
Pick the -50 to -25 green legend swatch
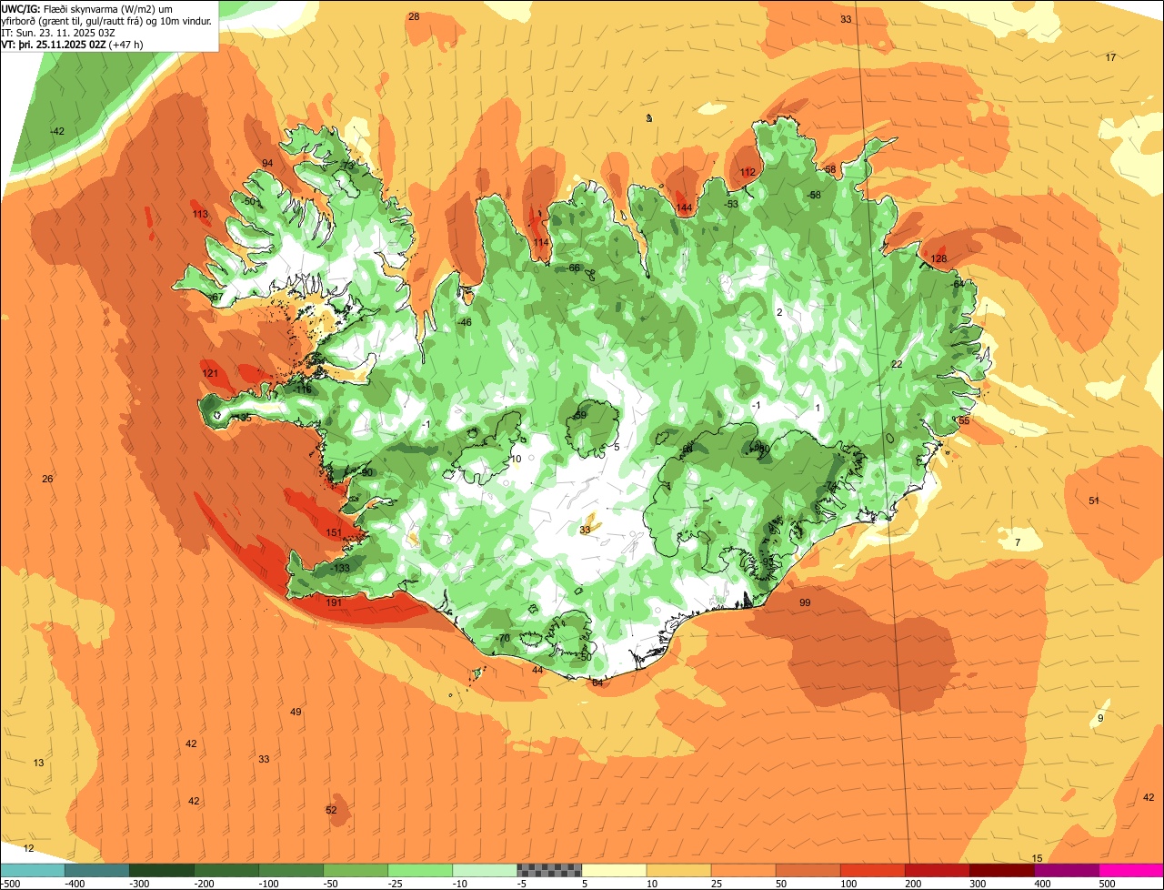coord(356,870)
